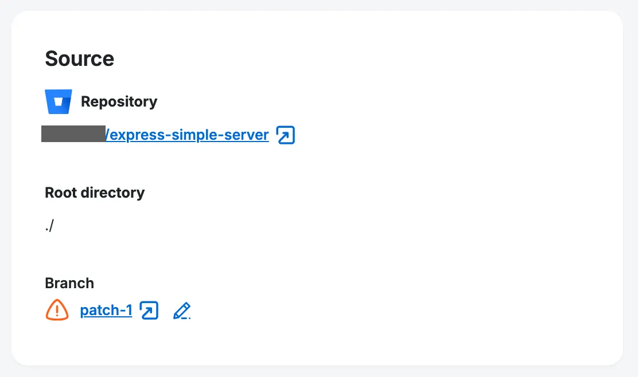Image resolution: width=638 pixels, height=377 pixels.
Task: Follow the patch-1 branch link
Action: coord(106,311)
